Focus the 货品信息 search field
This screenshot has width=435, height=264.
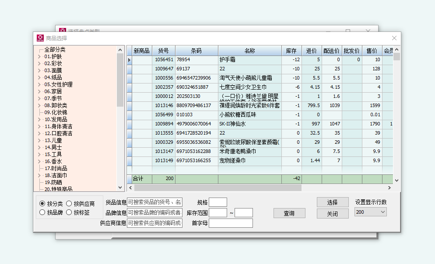click(154, 202)
